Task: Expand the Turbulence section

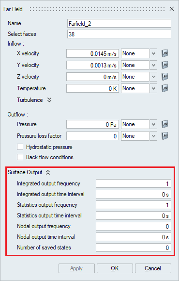Action: pos(49,100)
